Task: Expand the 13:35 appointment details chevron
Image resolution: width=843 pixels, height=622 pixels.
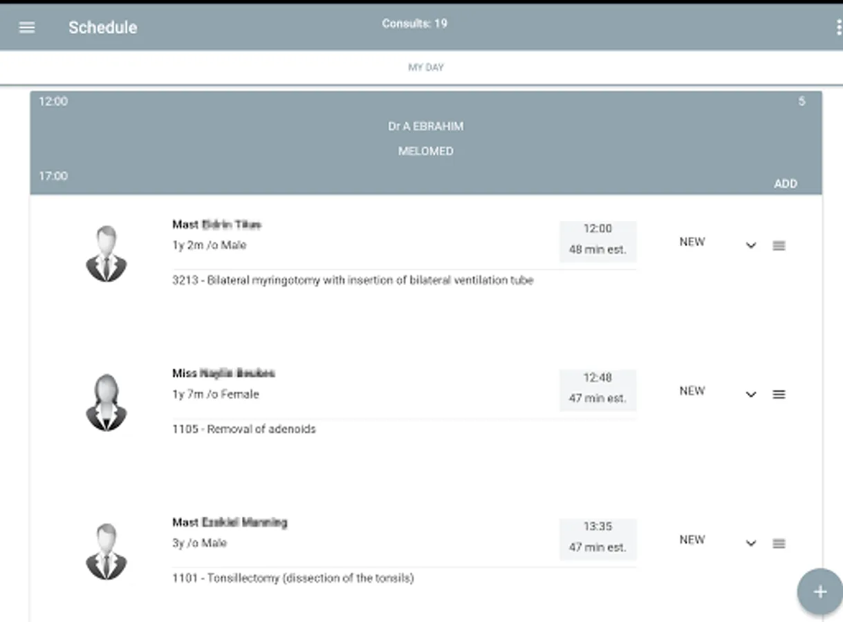Action: pyautogui.click(x=751, y=543)
